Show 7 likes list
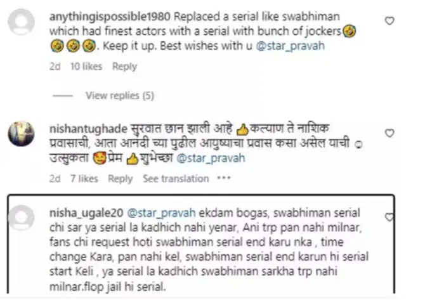This screenshot has width=444, height=300. tap(84, 179)
